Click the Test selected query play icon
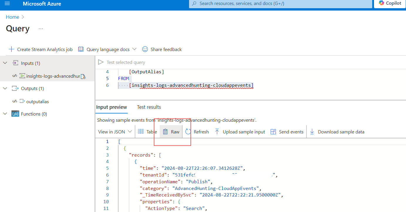This screenshot has width=406, height=212. tap(101, 62)
